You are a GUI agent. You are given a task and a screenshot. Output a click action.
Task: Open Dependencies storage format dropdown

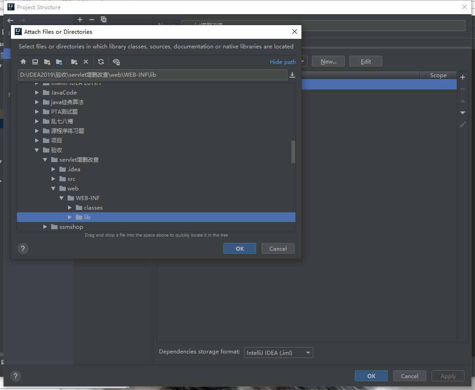(x=278, y=353)
